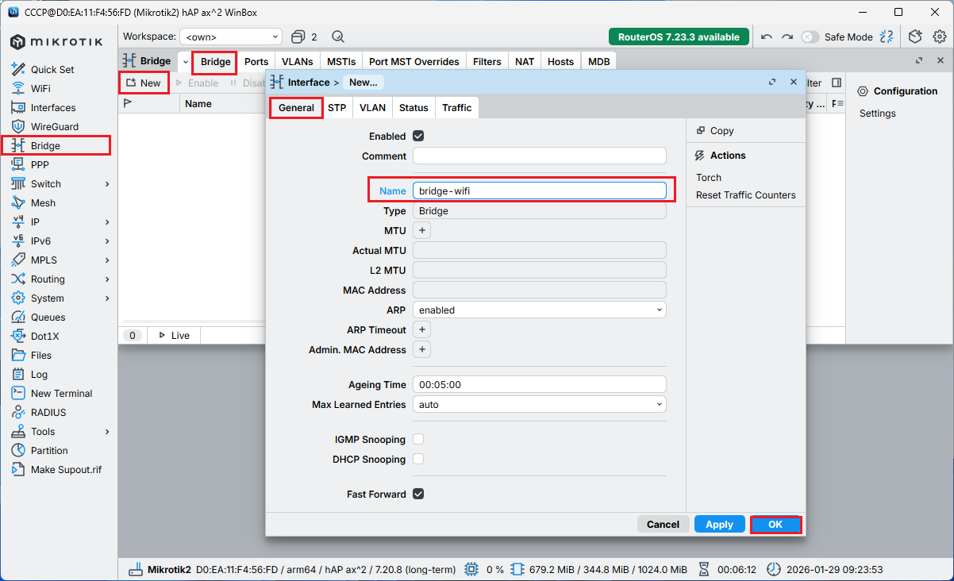This screenshot has width=954, height=581.
Task: Switch to the Filters tab
Action: click(x=487, y=62)
